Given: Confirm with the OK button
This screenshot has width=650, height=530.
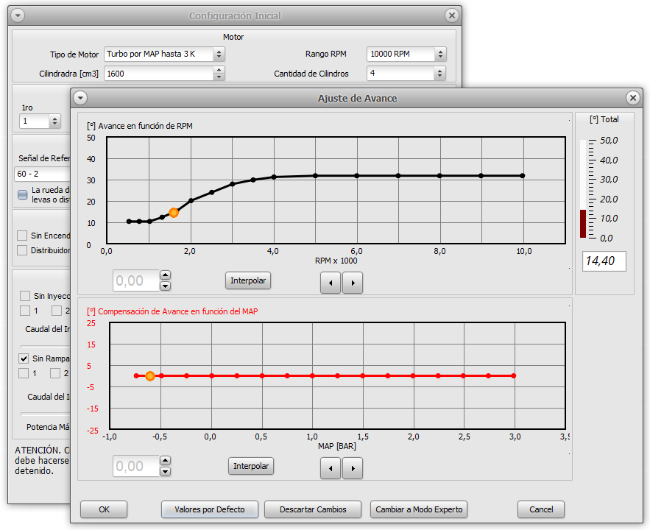Looking at the screenshot, I should coord(104,509).
